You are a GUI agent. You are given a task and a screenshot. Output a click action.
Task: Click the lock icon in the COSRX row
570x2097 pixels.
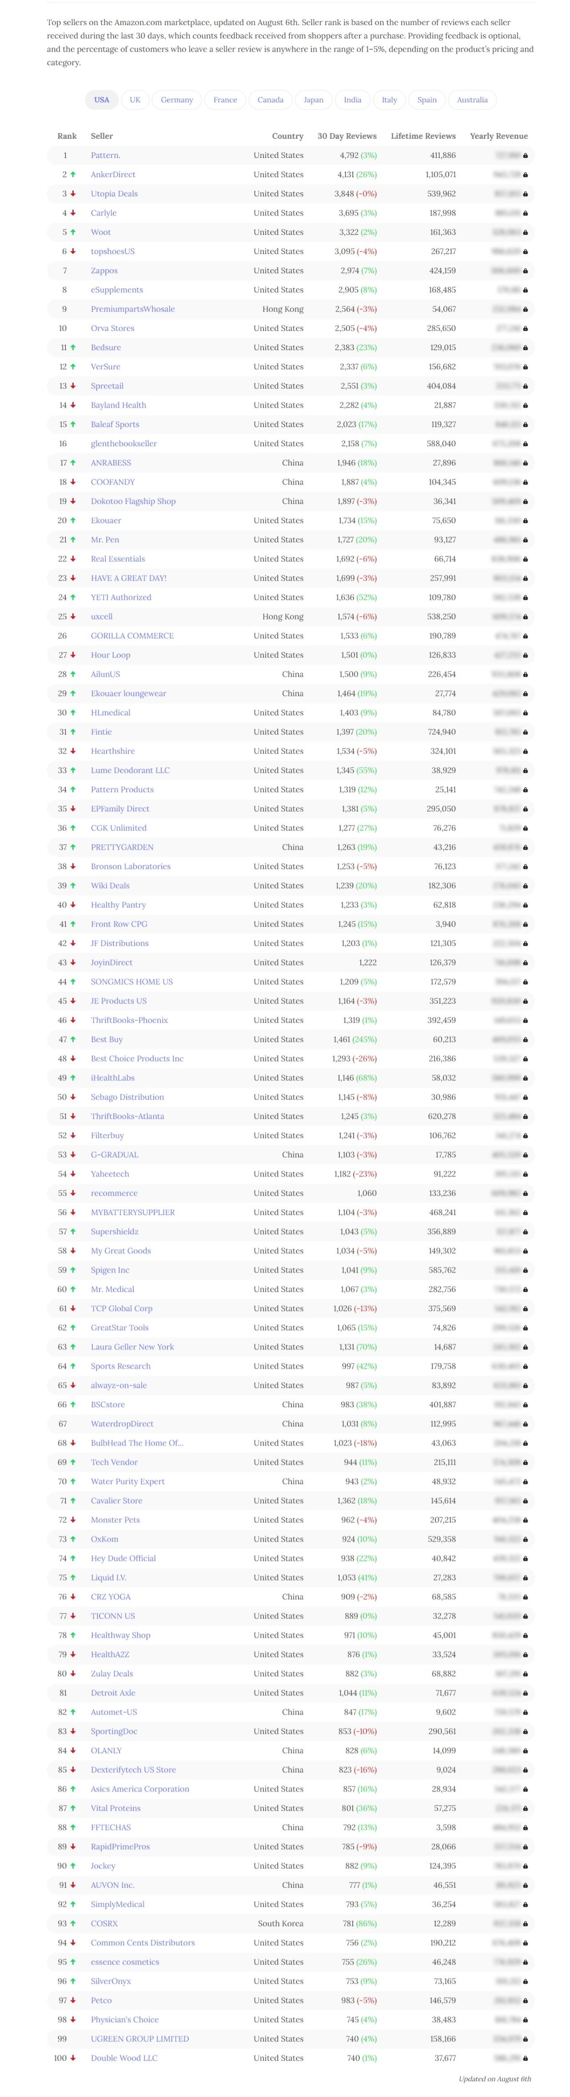[x=525, y=1924]
